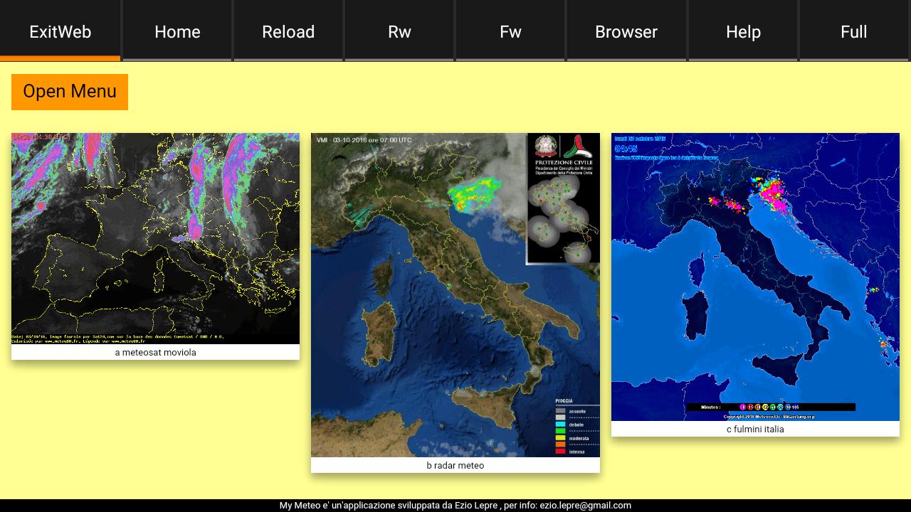Open the Help section
The height and width of the screenshot is (512, 911).
743,31
